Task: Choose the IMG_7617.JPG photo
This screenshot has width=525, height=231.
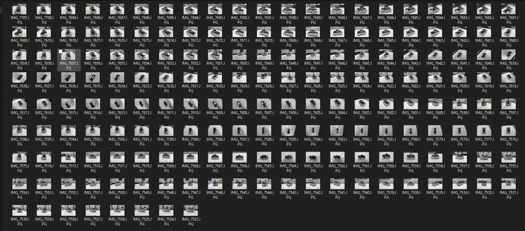Action: pos(19,104)
